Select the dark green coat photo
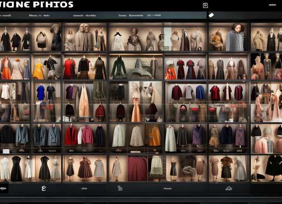Screen dimensions: 282x204 pos(118,67)
